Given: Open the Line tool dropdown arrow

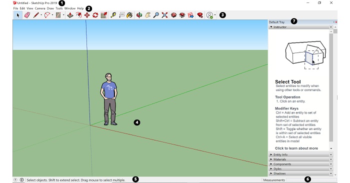Looking at the screenshot, I should (x=41, y=15).
